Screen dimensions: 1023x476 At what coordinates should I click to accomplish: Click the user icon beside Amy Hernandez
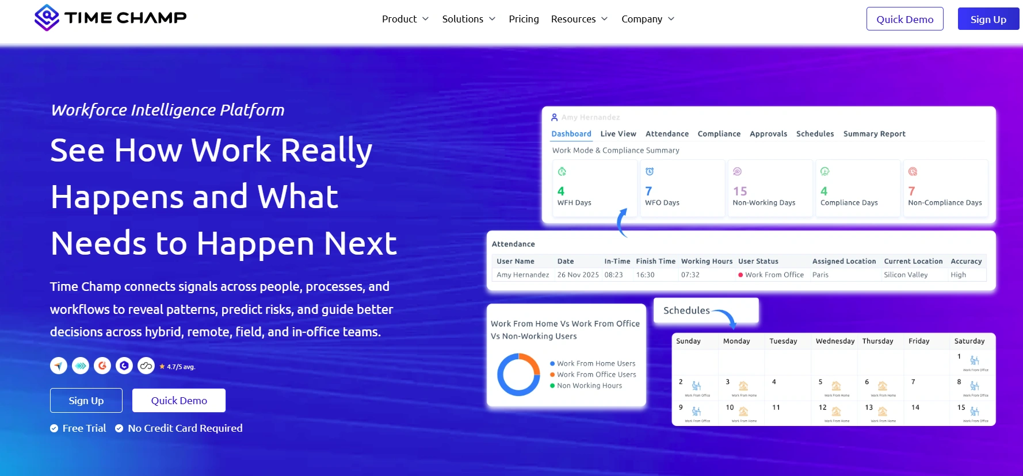(x=555, y=117)
